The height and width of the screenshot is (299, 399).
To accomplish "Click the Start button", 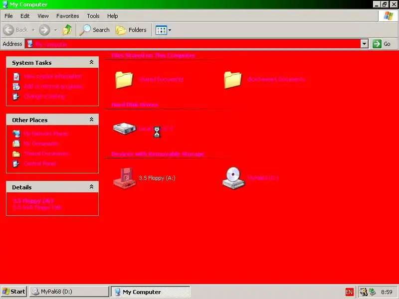I will [x=14, y=292].
